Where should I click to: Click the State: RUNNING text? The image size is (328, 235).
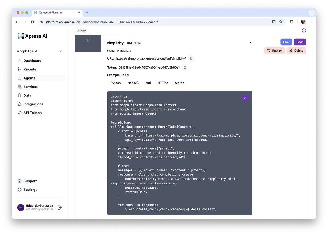pyautogui.click(x=119, y=51)
